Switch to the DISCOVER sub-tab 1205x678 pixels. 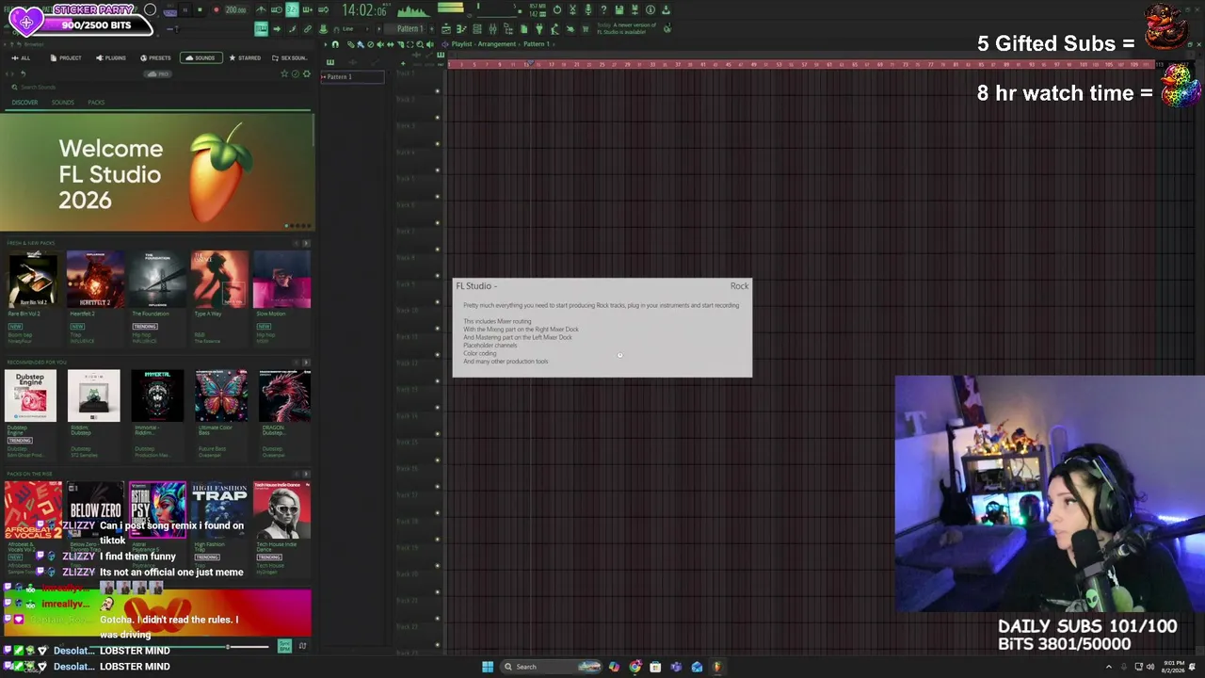click(x=25, y=102)
